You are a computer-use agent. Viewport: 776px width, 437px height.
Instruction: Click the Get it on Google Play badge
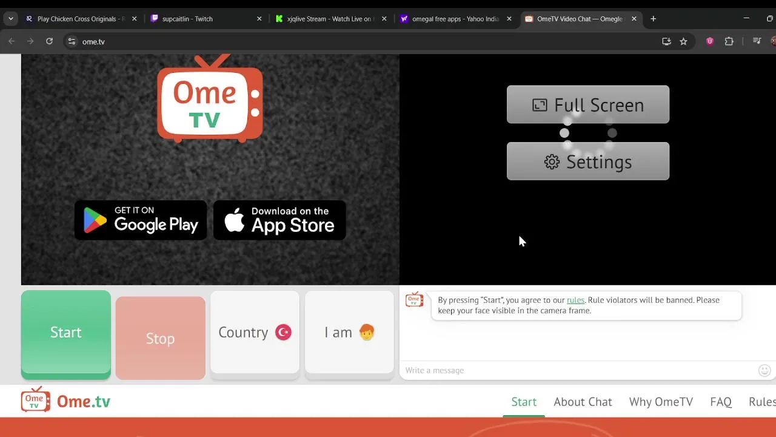(x=141, y=220)
